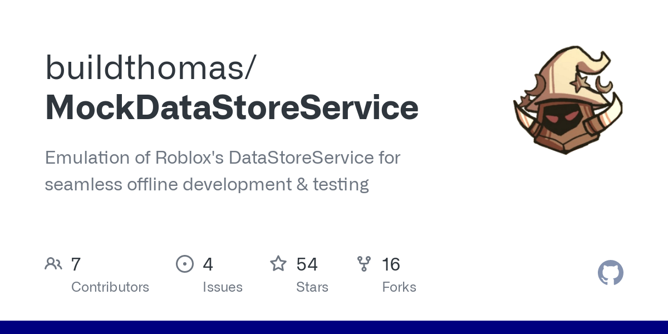Click the contributors count 7
The height and width of the screenshot is (334, 668).
(x=76, y=264)
